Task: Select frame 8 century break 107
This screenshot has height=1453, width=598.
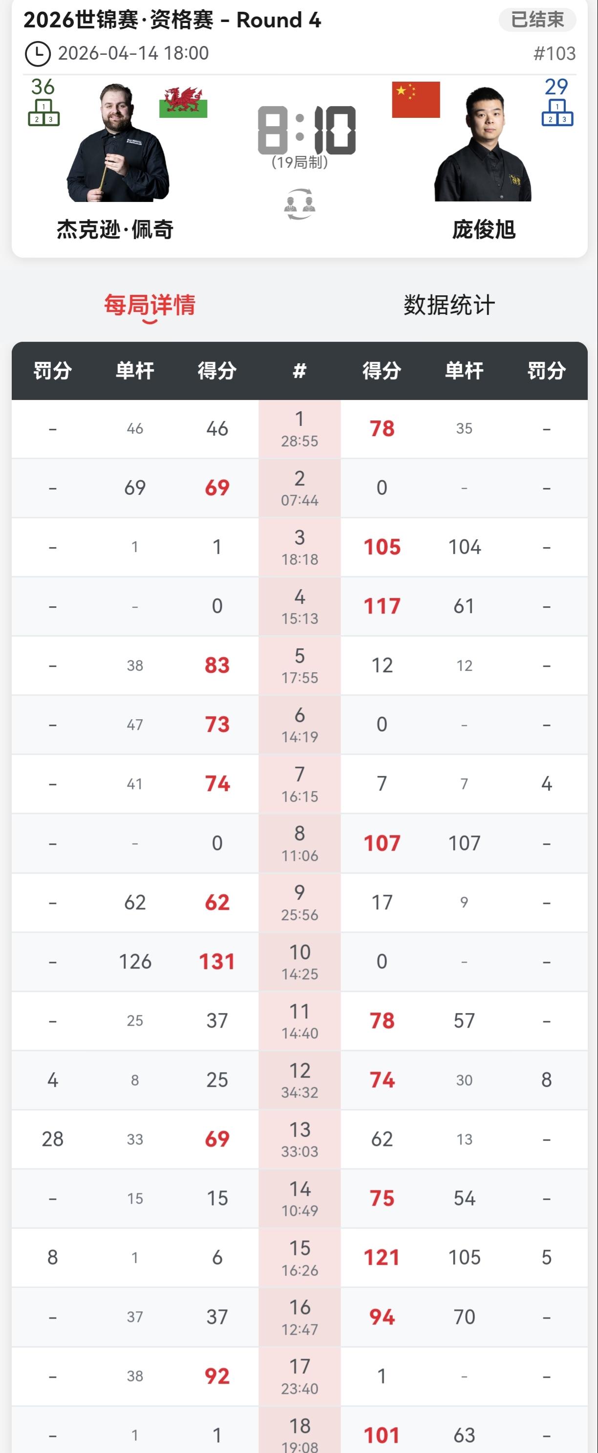Action: (x=465, y=843)
